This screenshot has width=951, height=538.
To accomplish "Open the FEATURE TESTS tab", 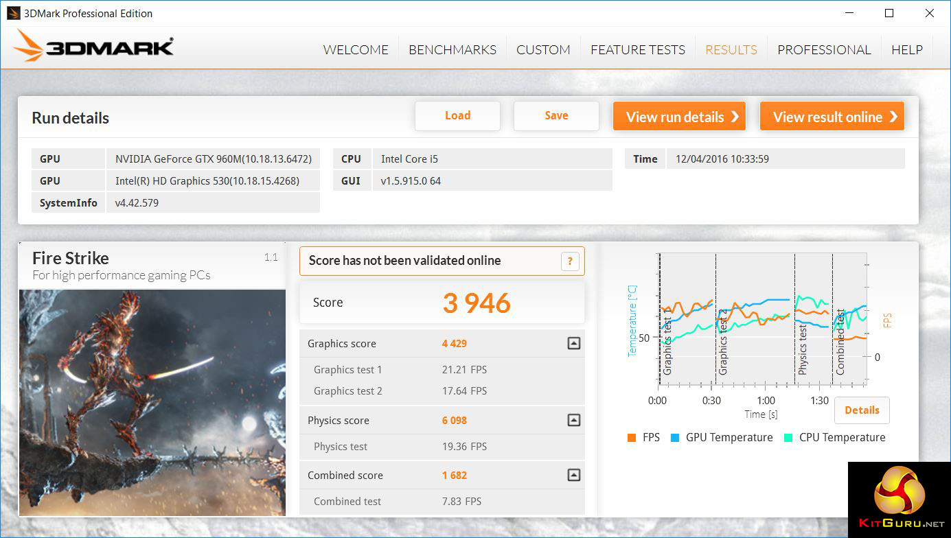I will 638,50.
